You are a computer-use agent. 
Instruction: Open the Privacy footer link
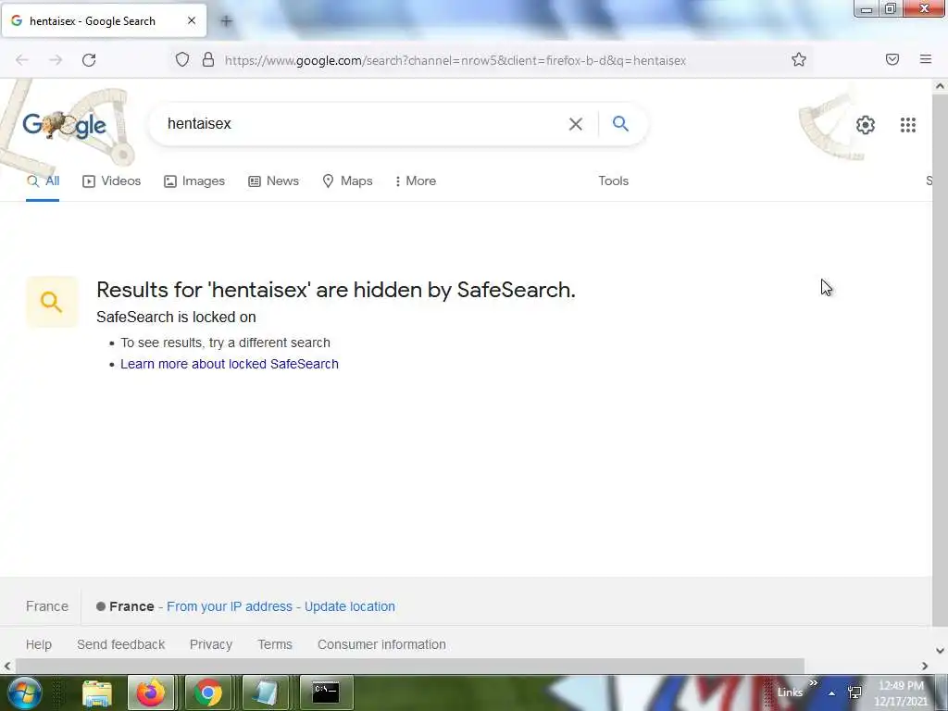pos(211,644)
